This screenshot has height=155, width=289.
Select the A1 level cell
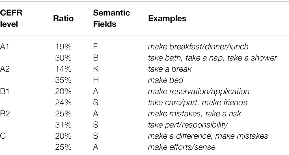point(5,47)
